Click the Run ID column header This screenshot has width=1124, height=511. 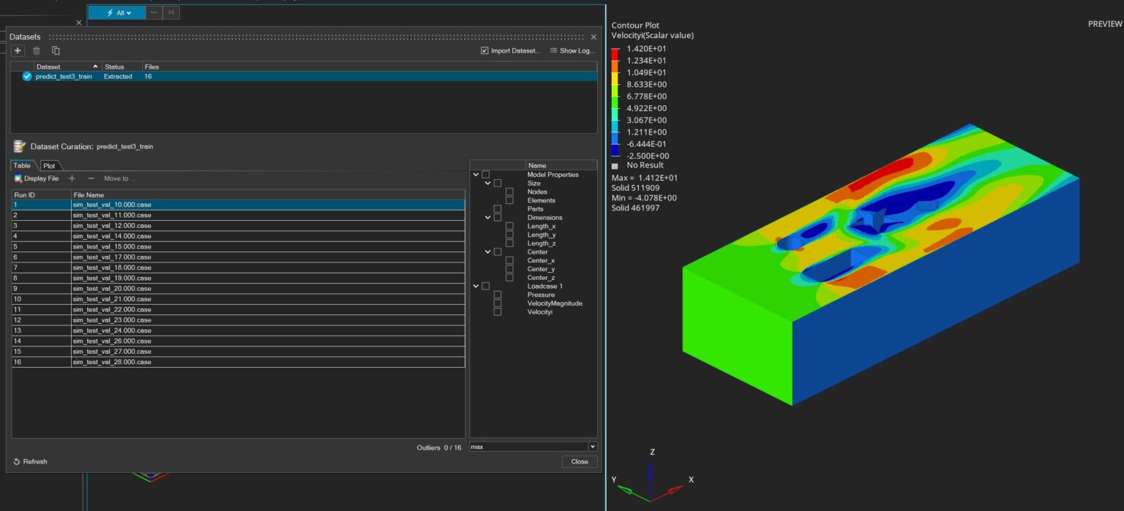(41, 195)
